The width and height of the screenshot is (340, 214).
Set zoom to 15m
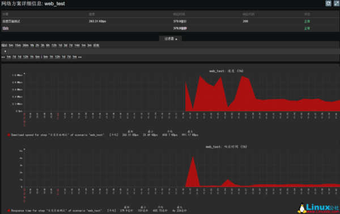pos(18,45)
